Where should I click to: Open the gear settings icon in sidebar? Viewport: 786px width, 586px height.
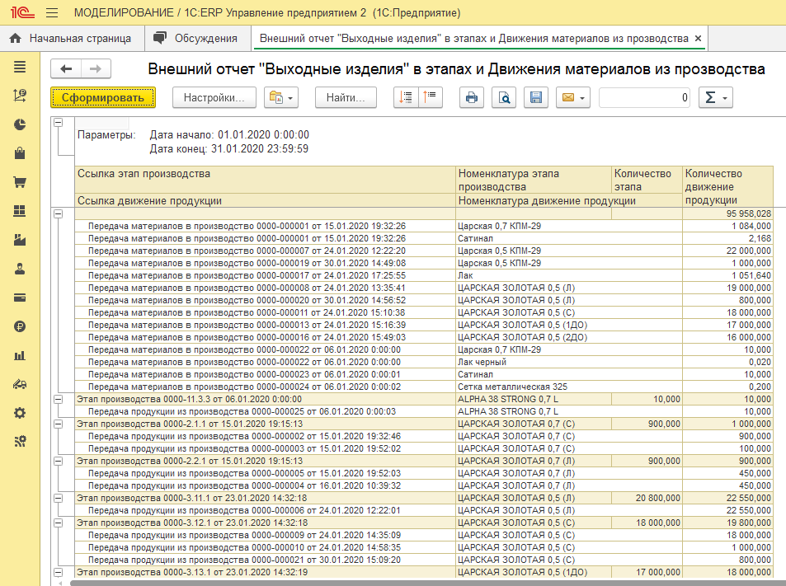[x=20, y=413]
